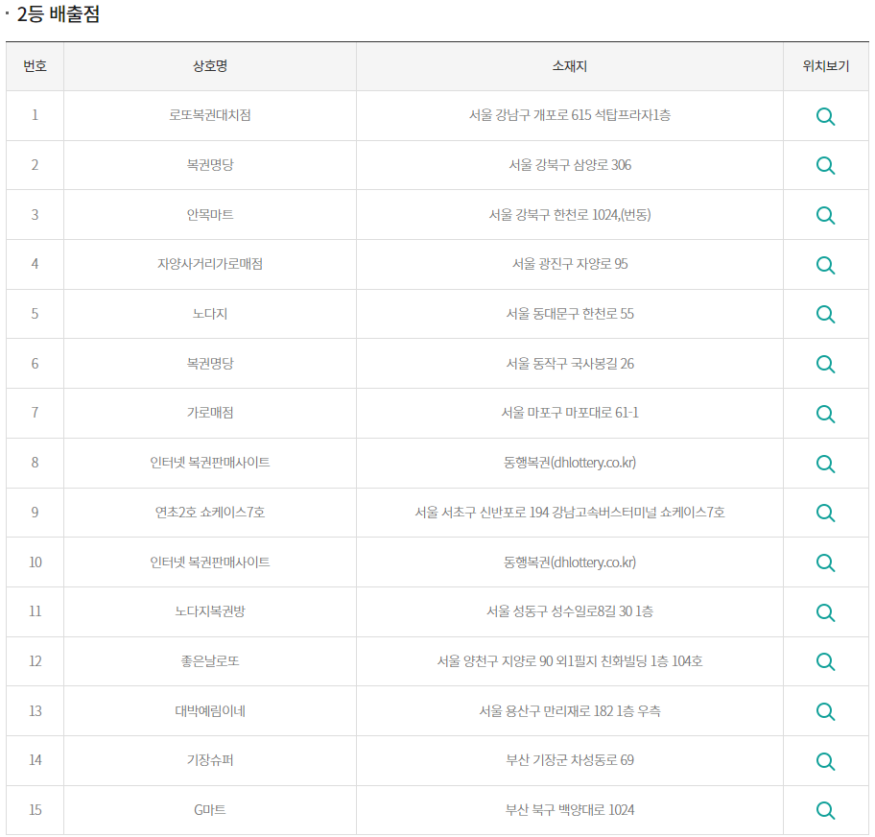Click location icon in row 8
Screen dimensions: 875x837
(x=825, y=464)
